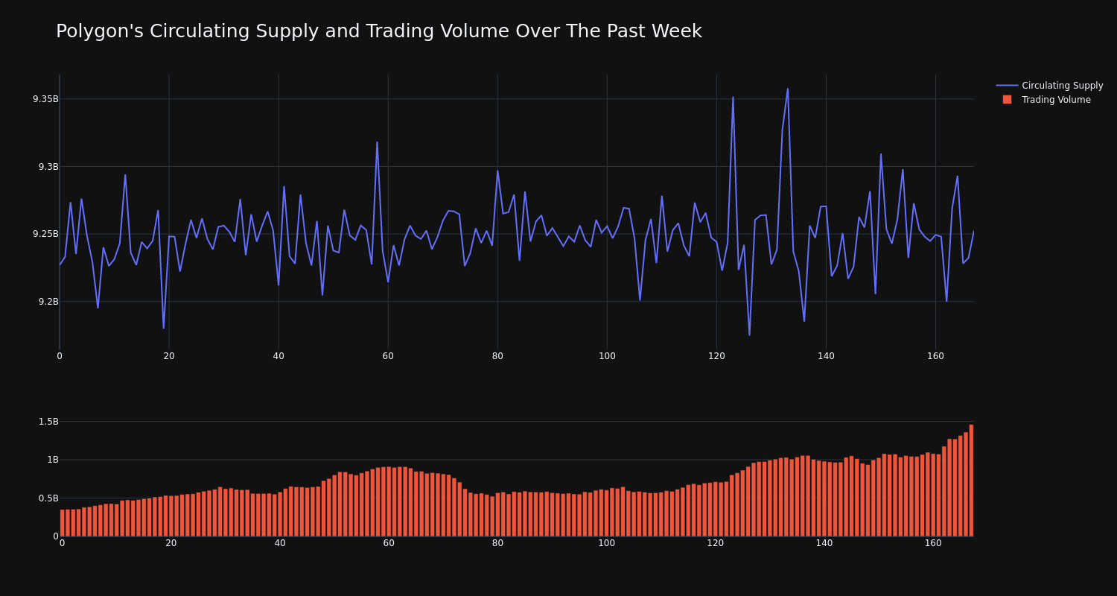
Task: Click the 1.5B label on the volume chart
Action: (x=48, y=422)
